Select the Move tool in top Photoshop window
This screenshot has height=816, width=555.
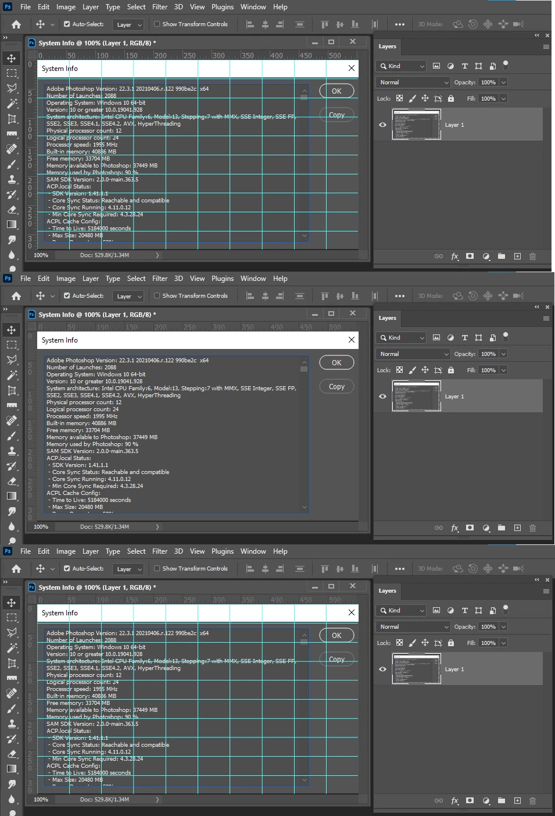tap(12, 58)
